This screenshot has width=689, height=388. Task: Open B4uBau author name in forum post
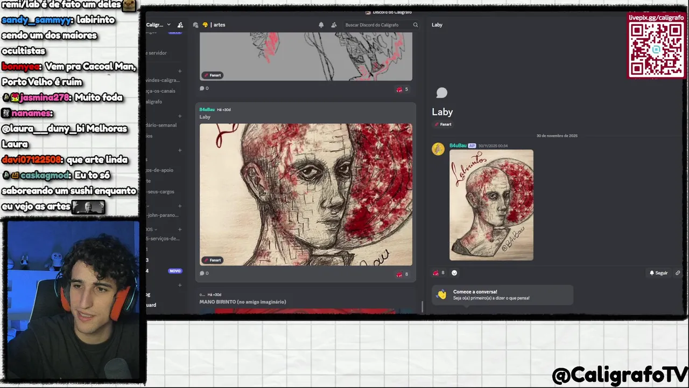[x=207, y=109]
